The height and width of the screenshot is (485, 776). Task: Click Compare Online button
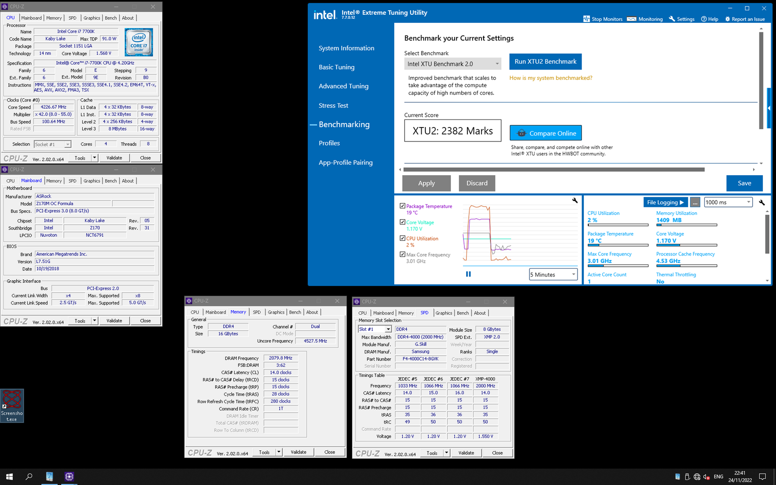tap(546, 133)
